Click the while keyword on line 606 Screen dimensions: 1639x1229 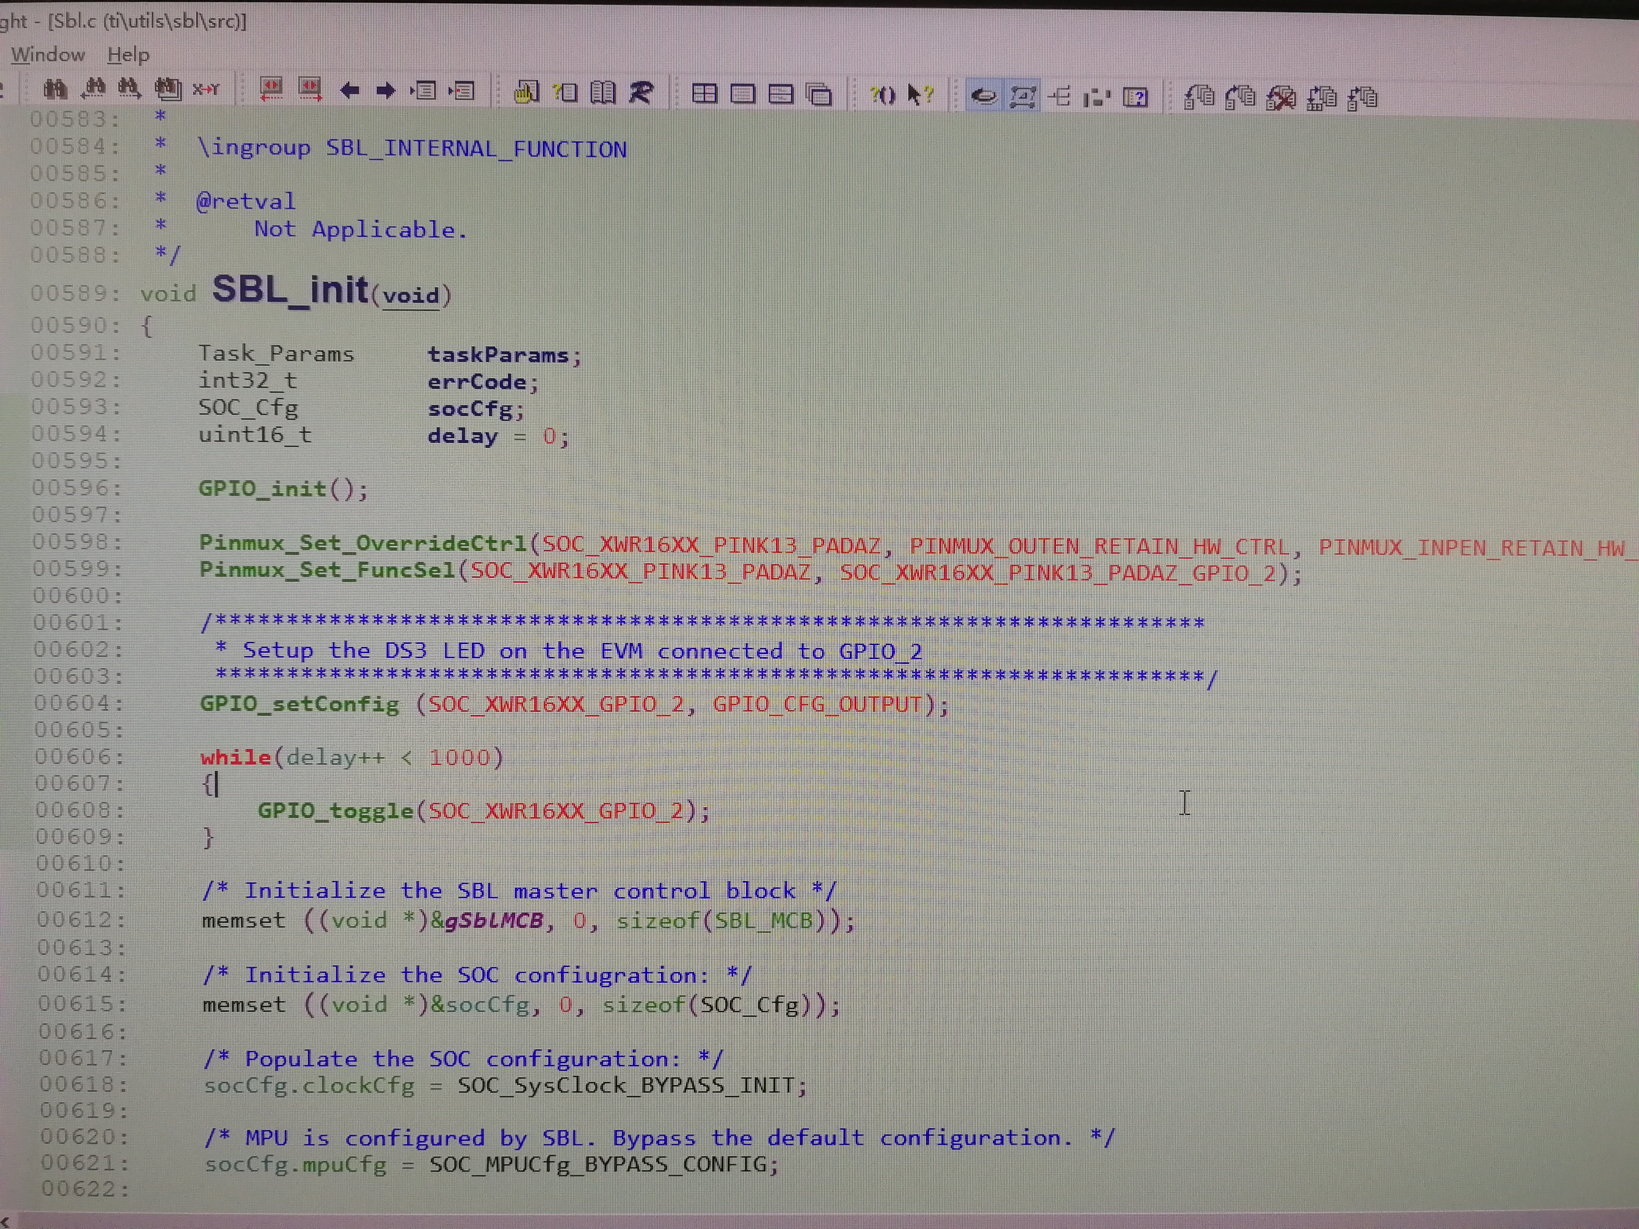coord(235,757)
